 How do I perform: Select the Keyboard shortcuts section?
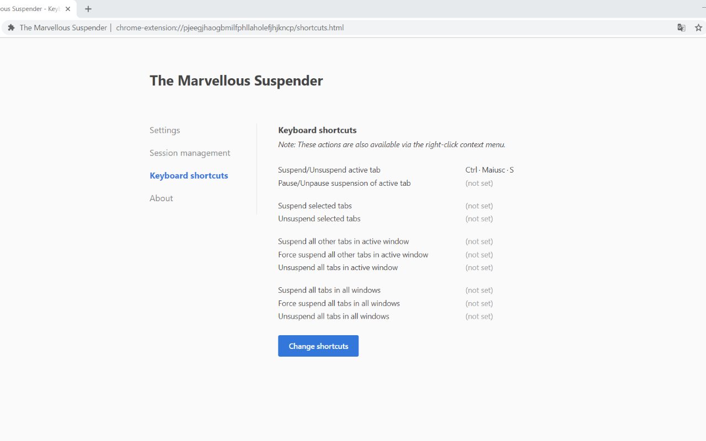[189, 175]
